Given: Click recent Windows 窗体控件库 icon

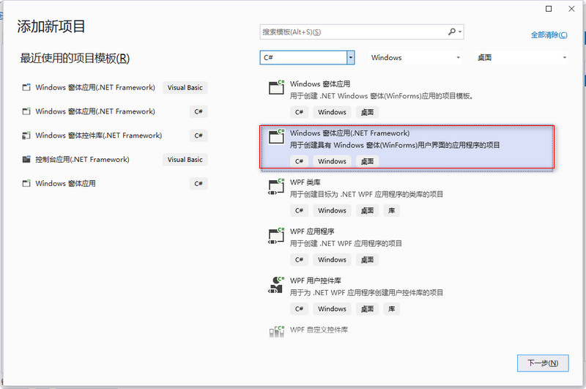Looking at the screenshot, I should click(26, 136).
